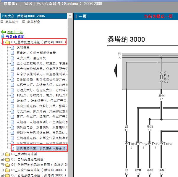
Task: Open 组合仪表控制单元、充电不足警告灯 page
Action: [42, 69]
